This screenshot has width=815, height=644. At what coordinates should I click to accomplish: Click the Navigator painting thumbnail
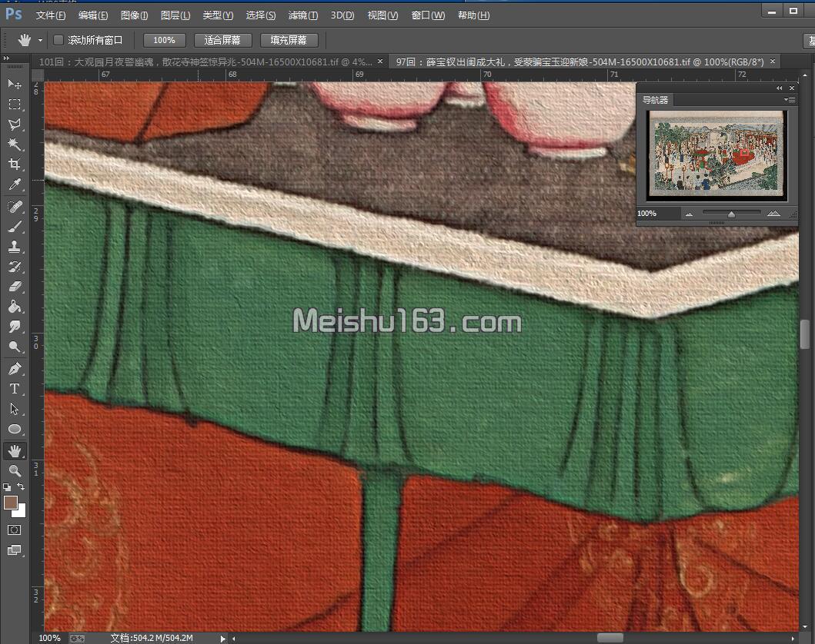tap(717, 154)
